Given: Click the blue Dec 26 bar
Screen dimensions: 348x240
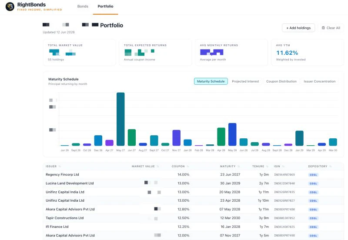Looking at the screenshot, I should tap(98, 140).
